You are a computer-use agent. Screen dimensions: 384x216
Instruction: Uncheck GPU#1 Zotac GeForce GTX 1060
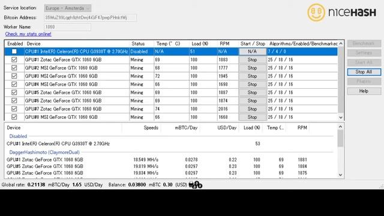(14, 60)
